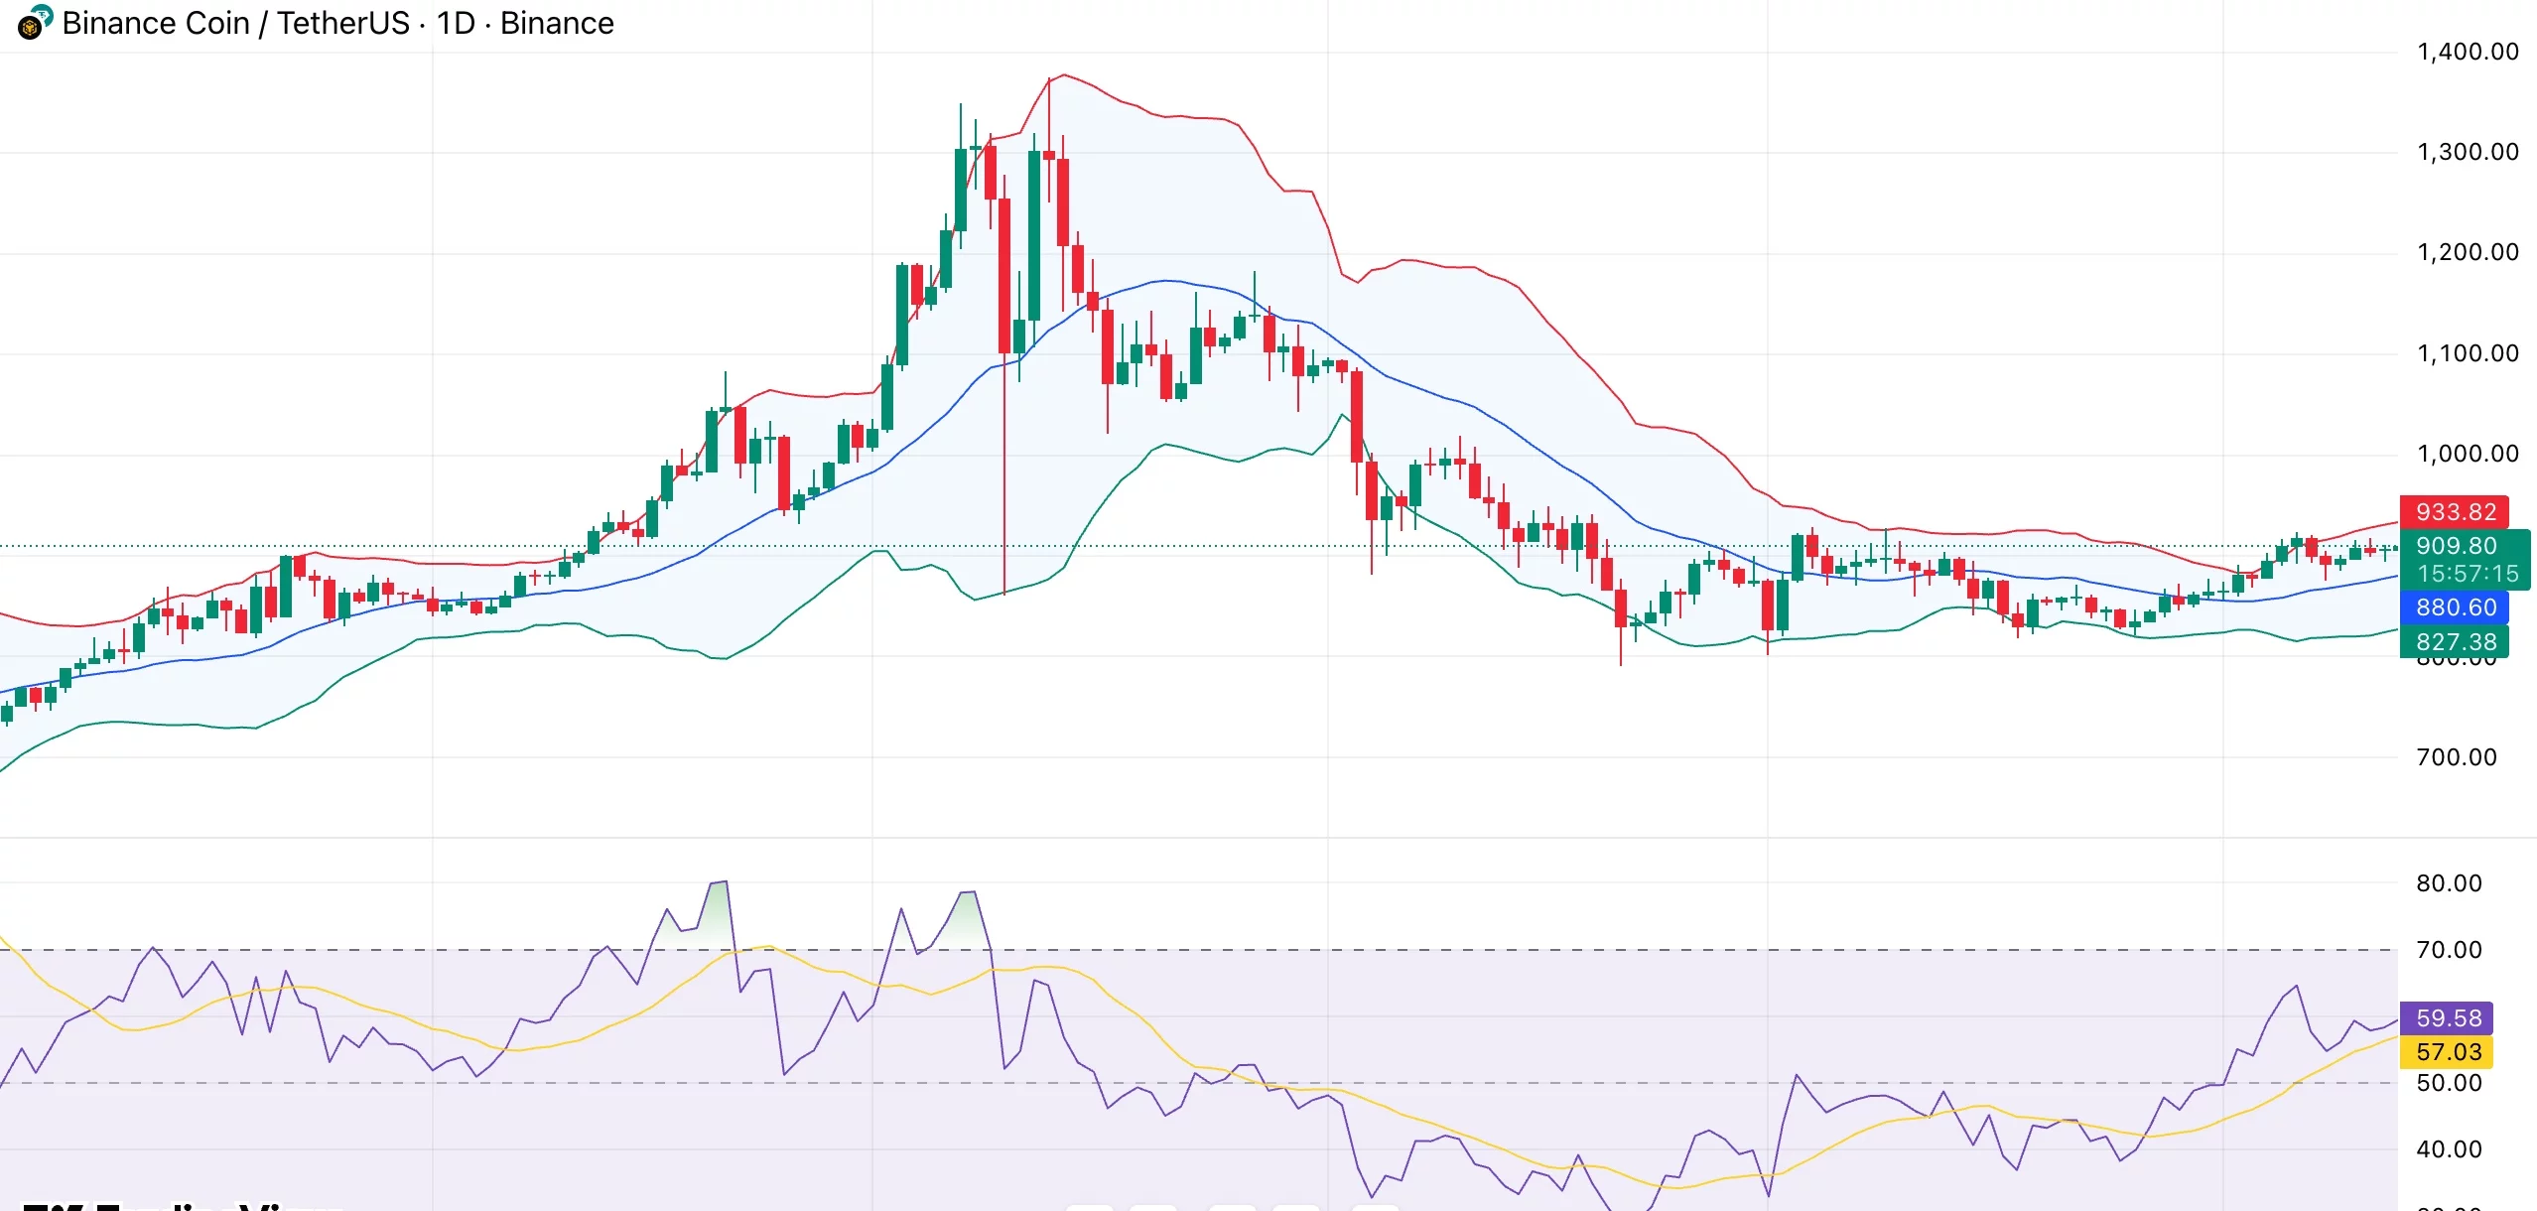
Task: Click the 1,200.00 price axis label
Action: pos(2468,252)
